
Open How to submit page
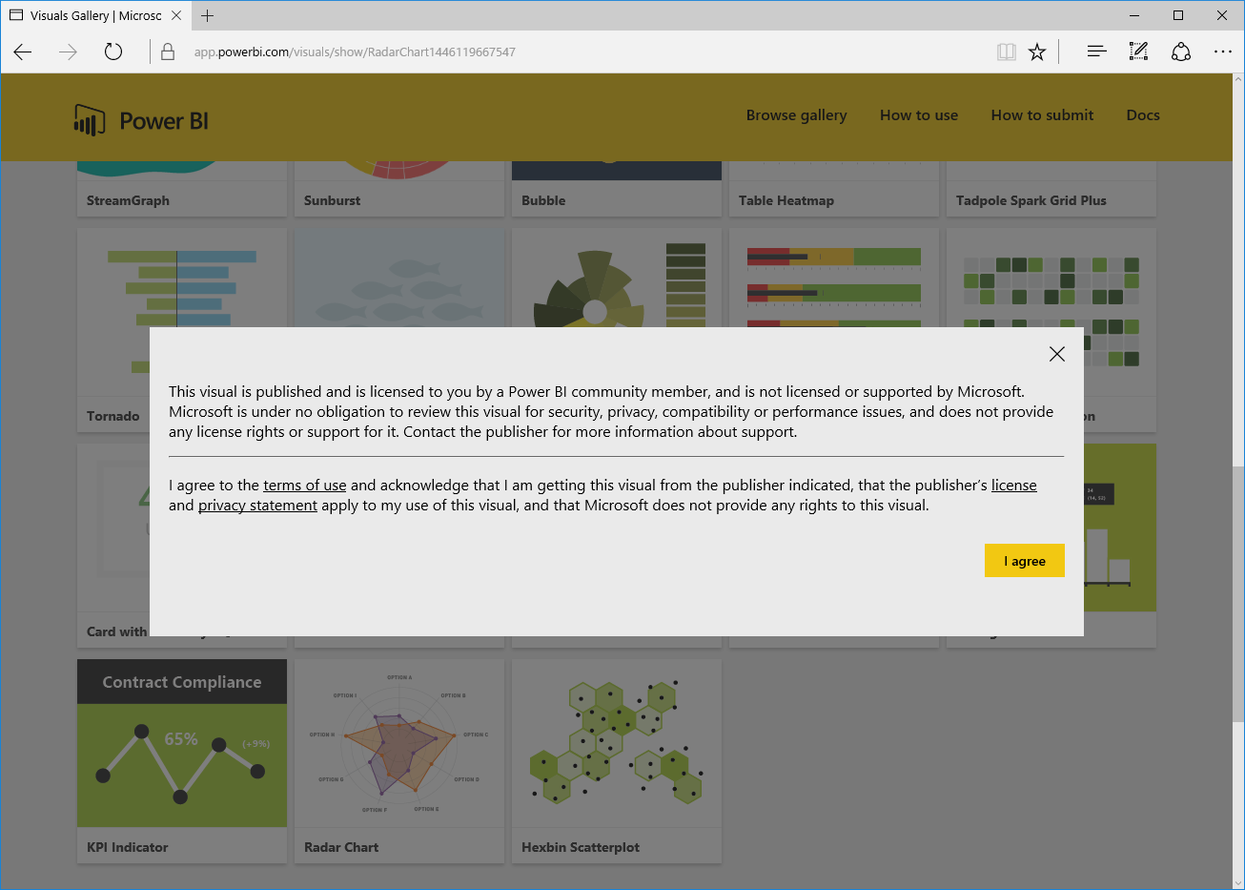click(x=1042, y=115)
